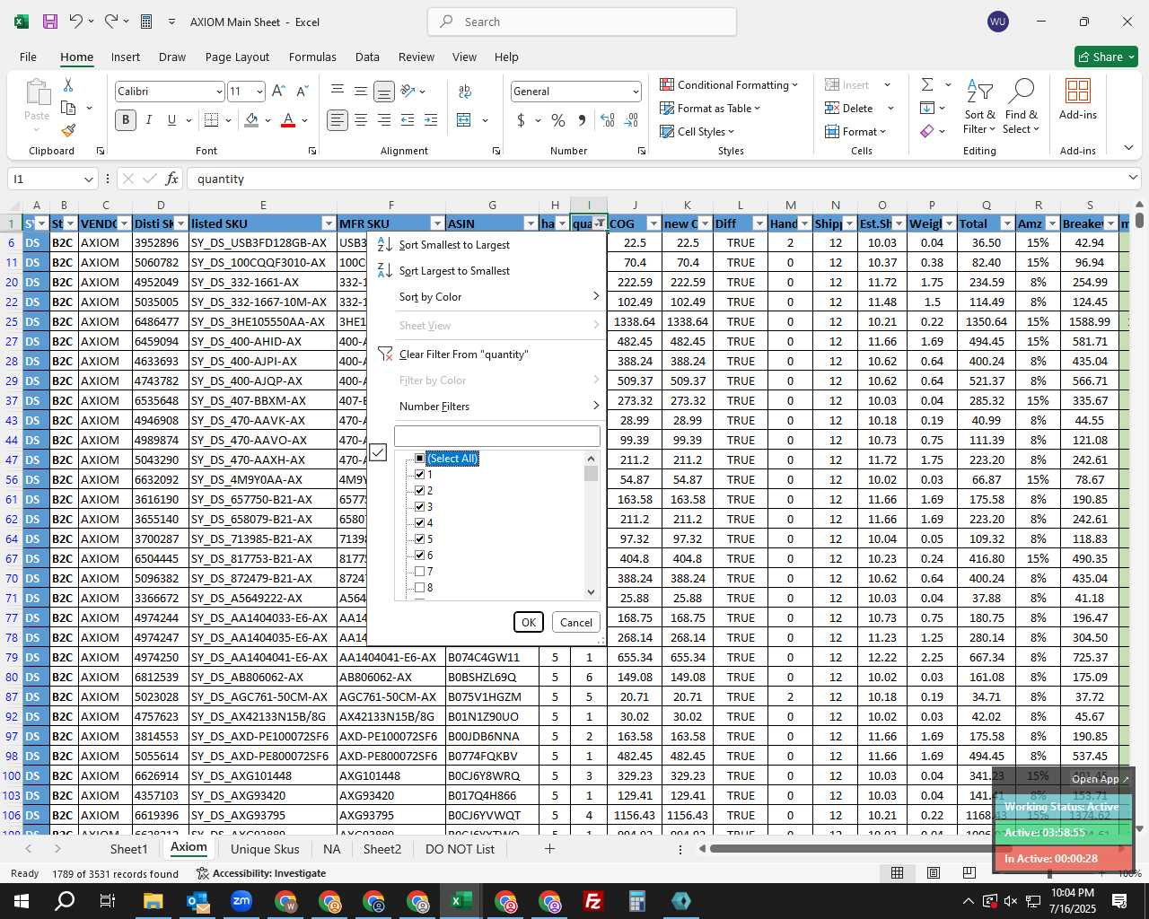Click OK in filter dialog
This screenshot has width=1149, height=919.
coord(529,622)
